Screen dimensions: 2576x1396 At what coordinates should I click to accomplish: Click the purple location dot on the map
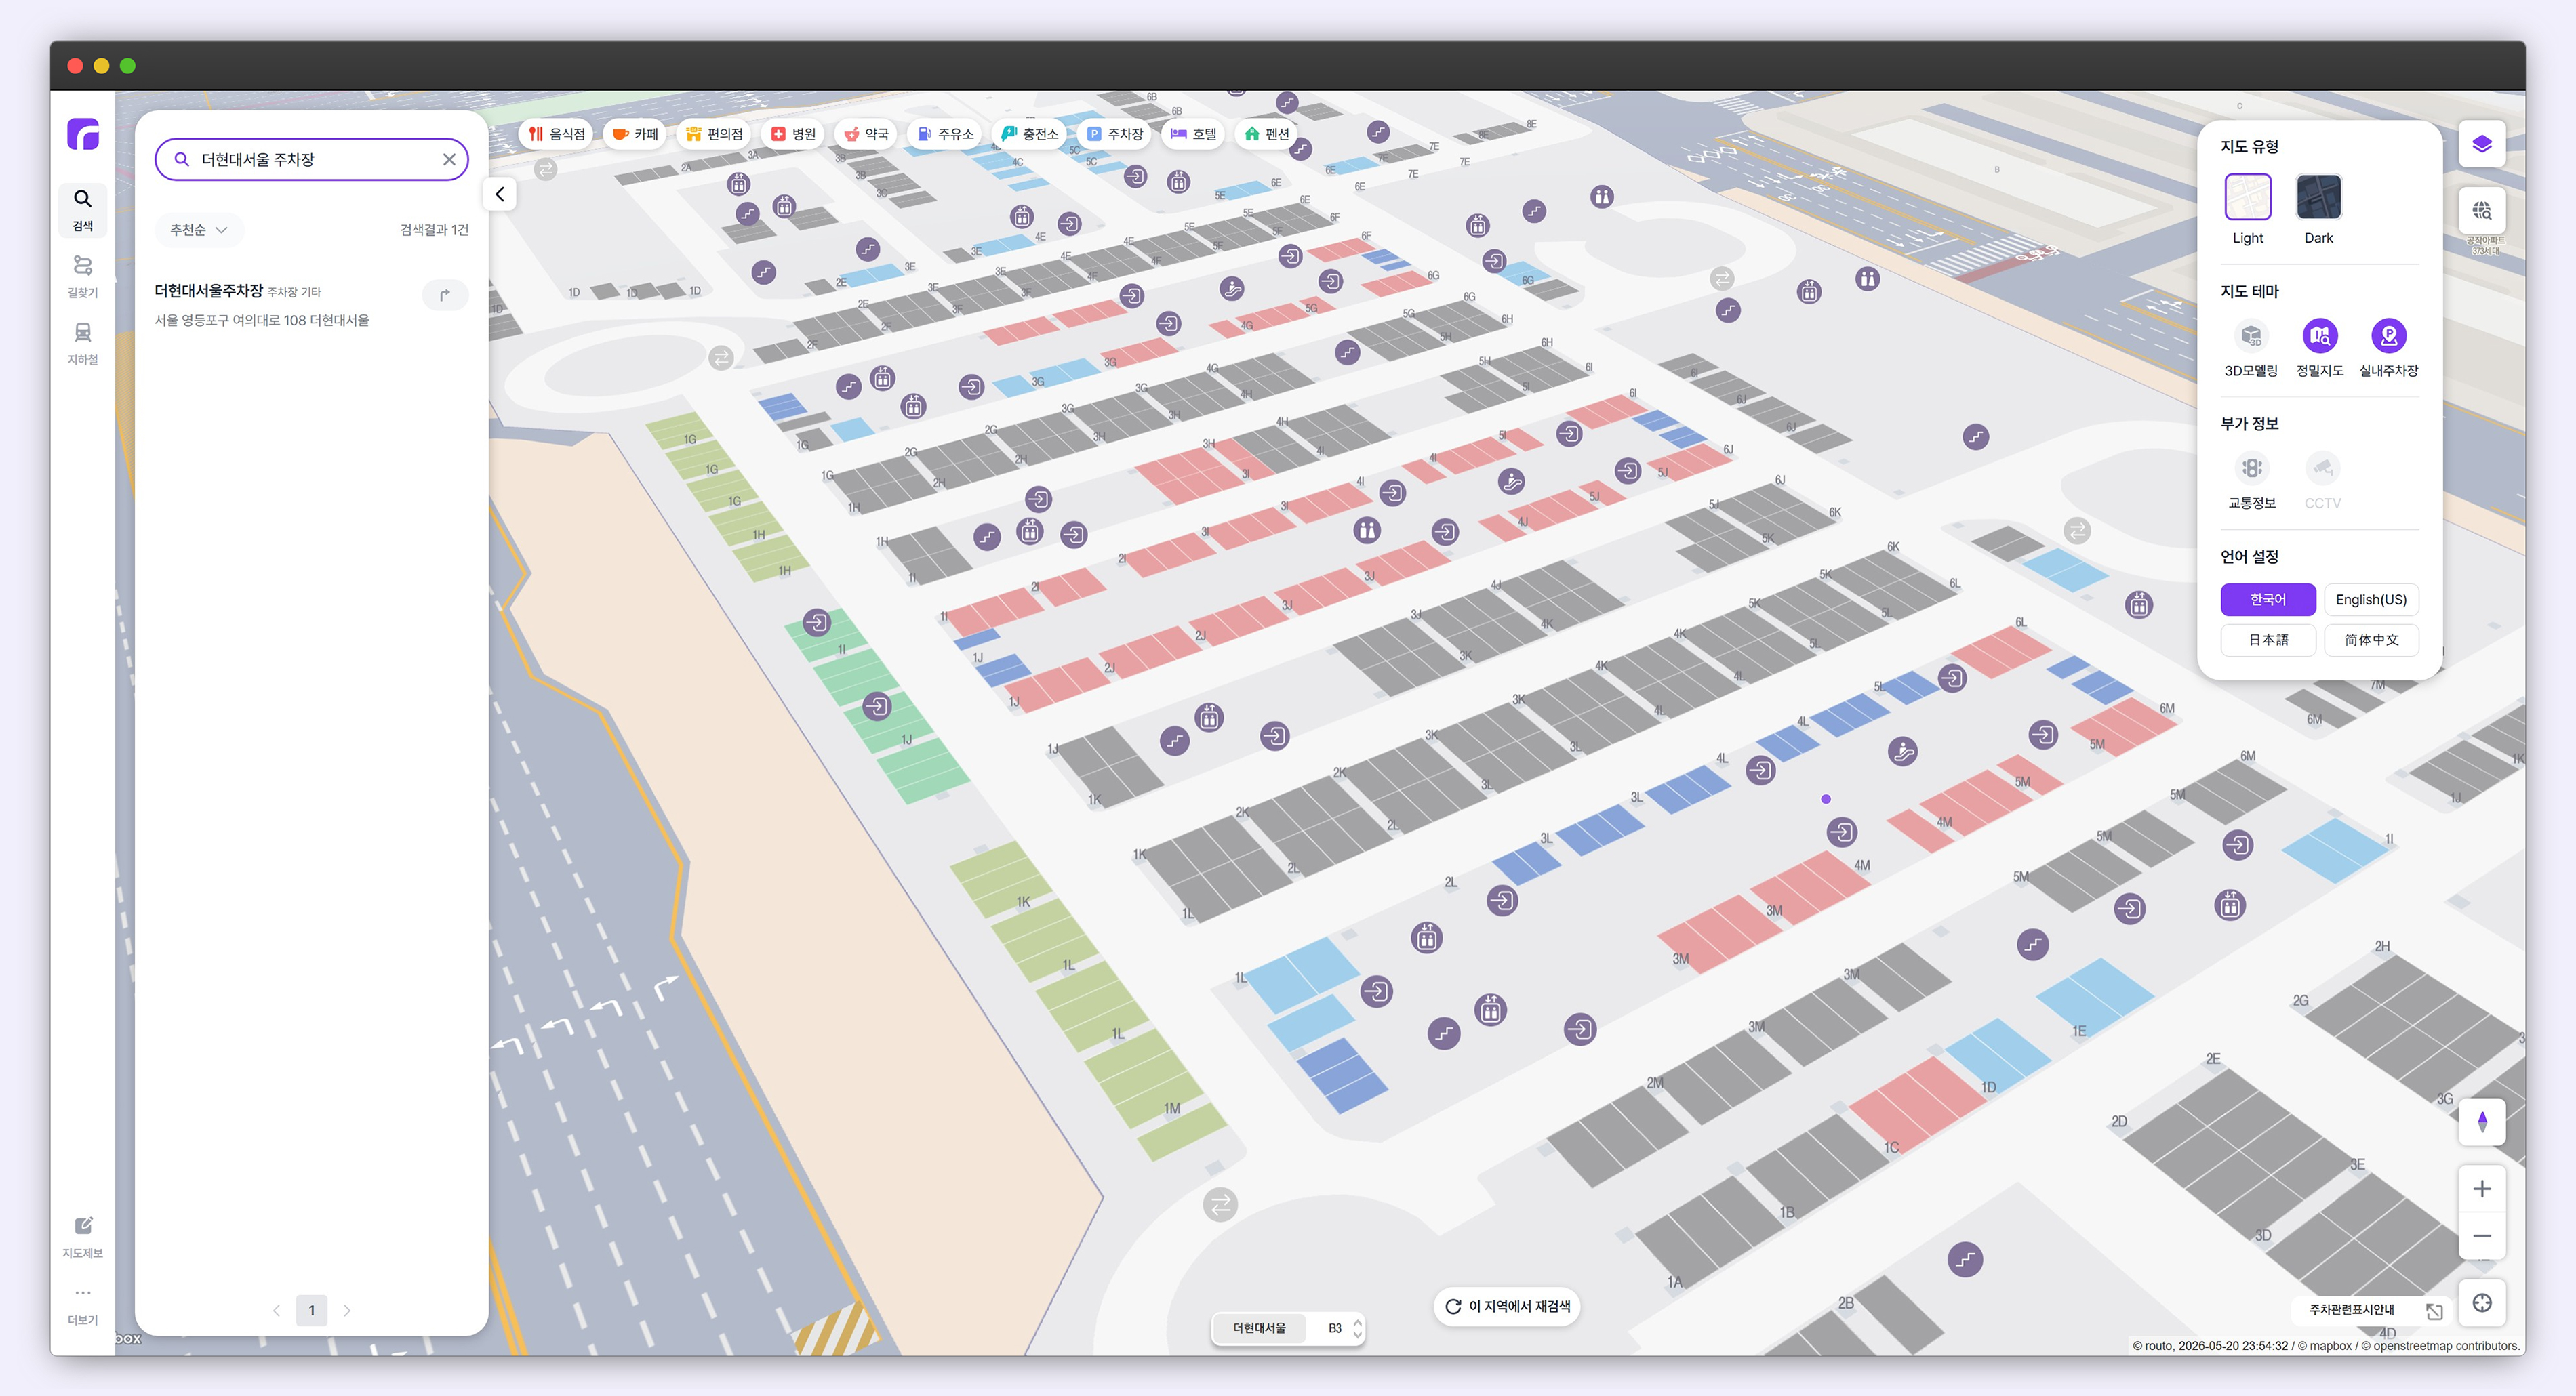pyautogui.click(x=1826, y=799)
